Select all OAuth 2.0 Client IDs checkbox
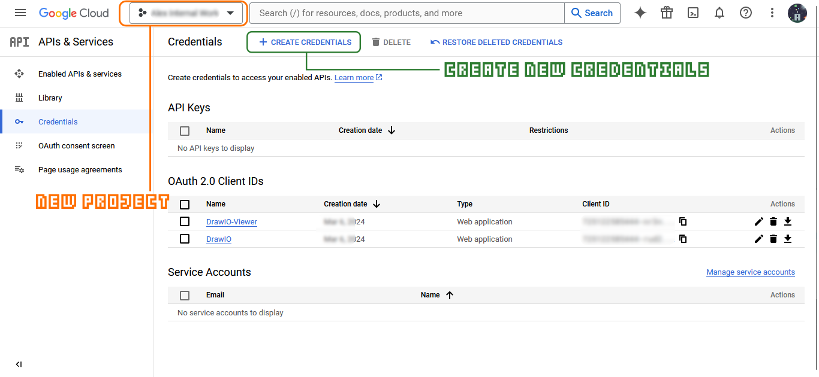 [185, 204]
